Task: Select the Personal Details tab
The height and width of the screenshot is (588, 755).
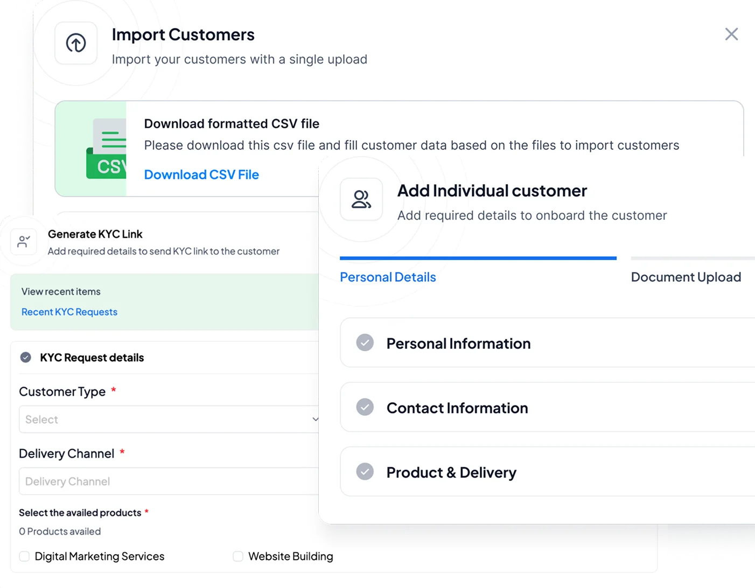Action: pos(388,277)
